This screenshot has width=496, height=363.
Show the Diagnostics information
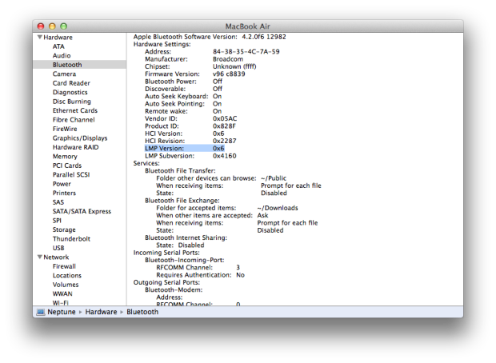coord(70,92)
